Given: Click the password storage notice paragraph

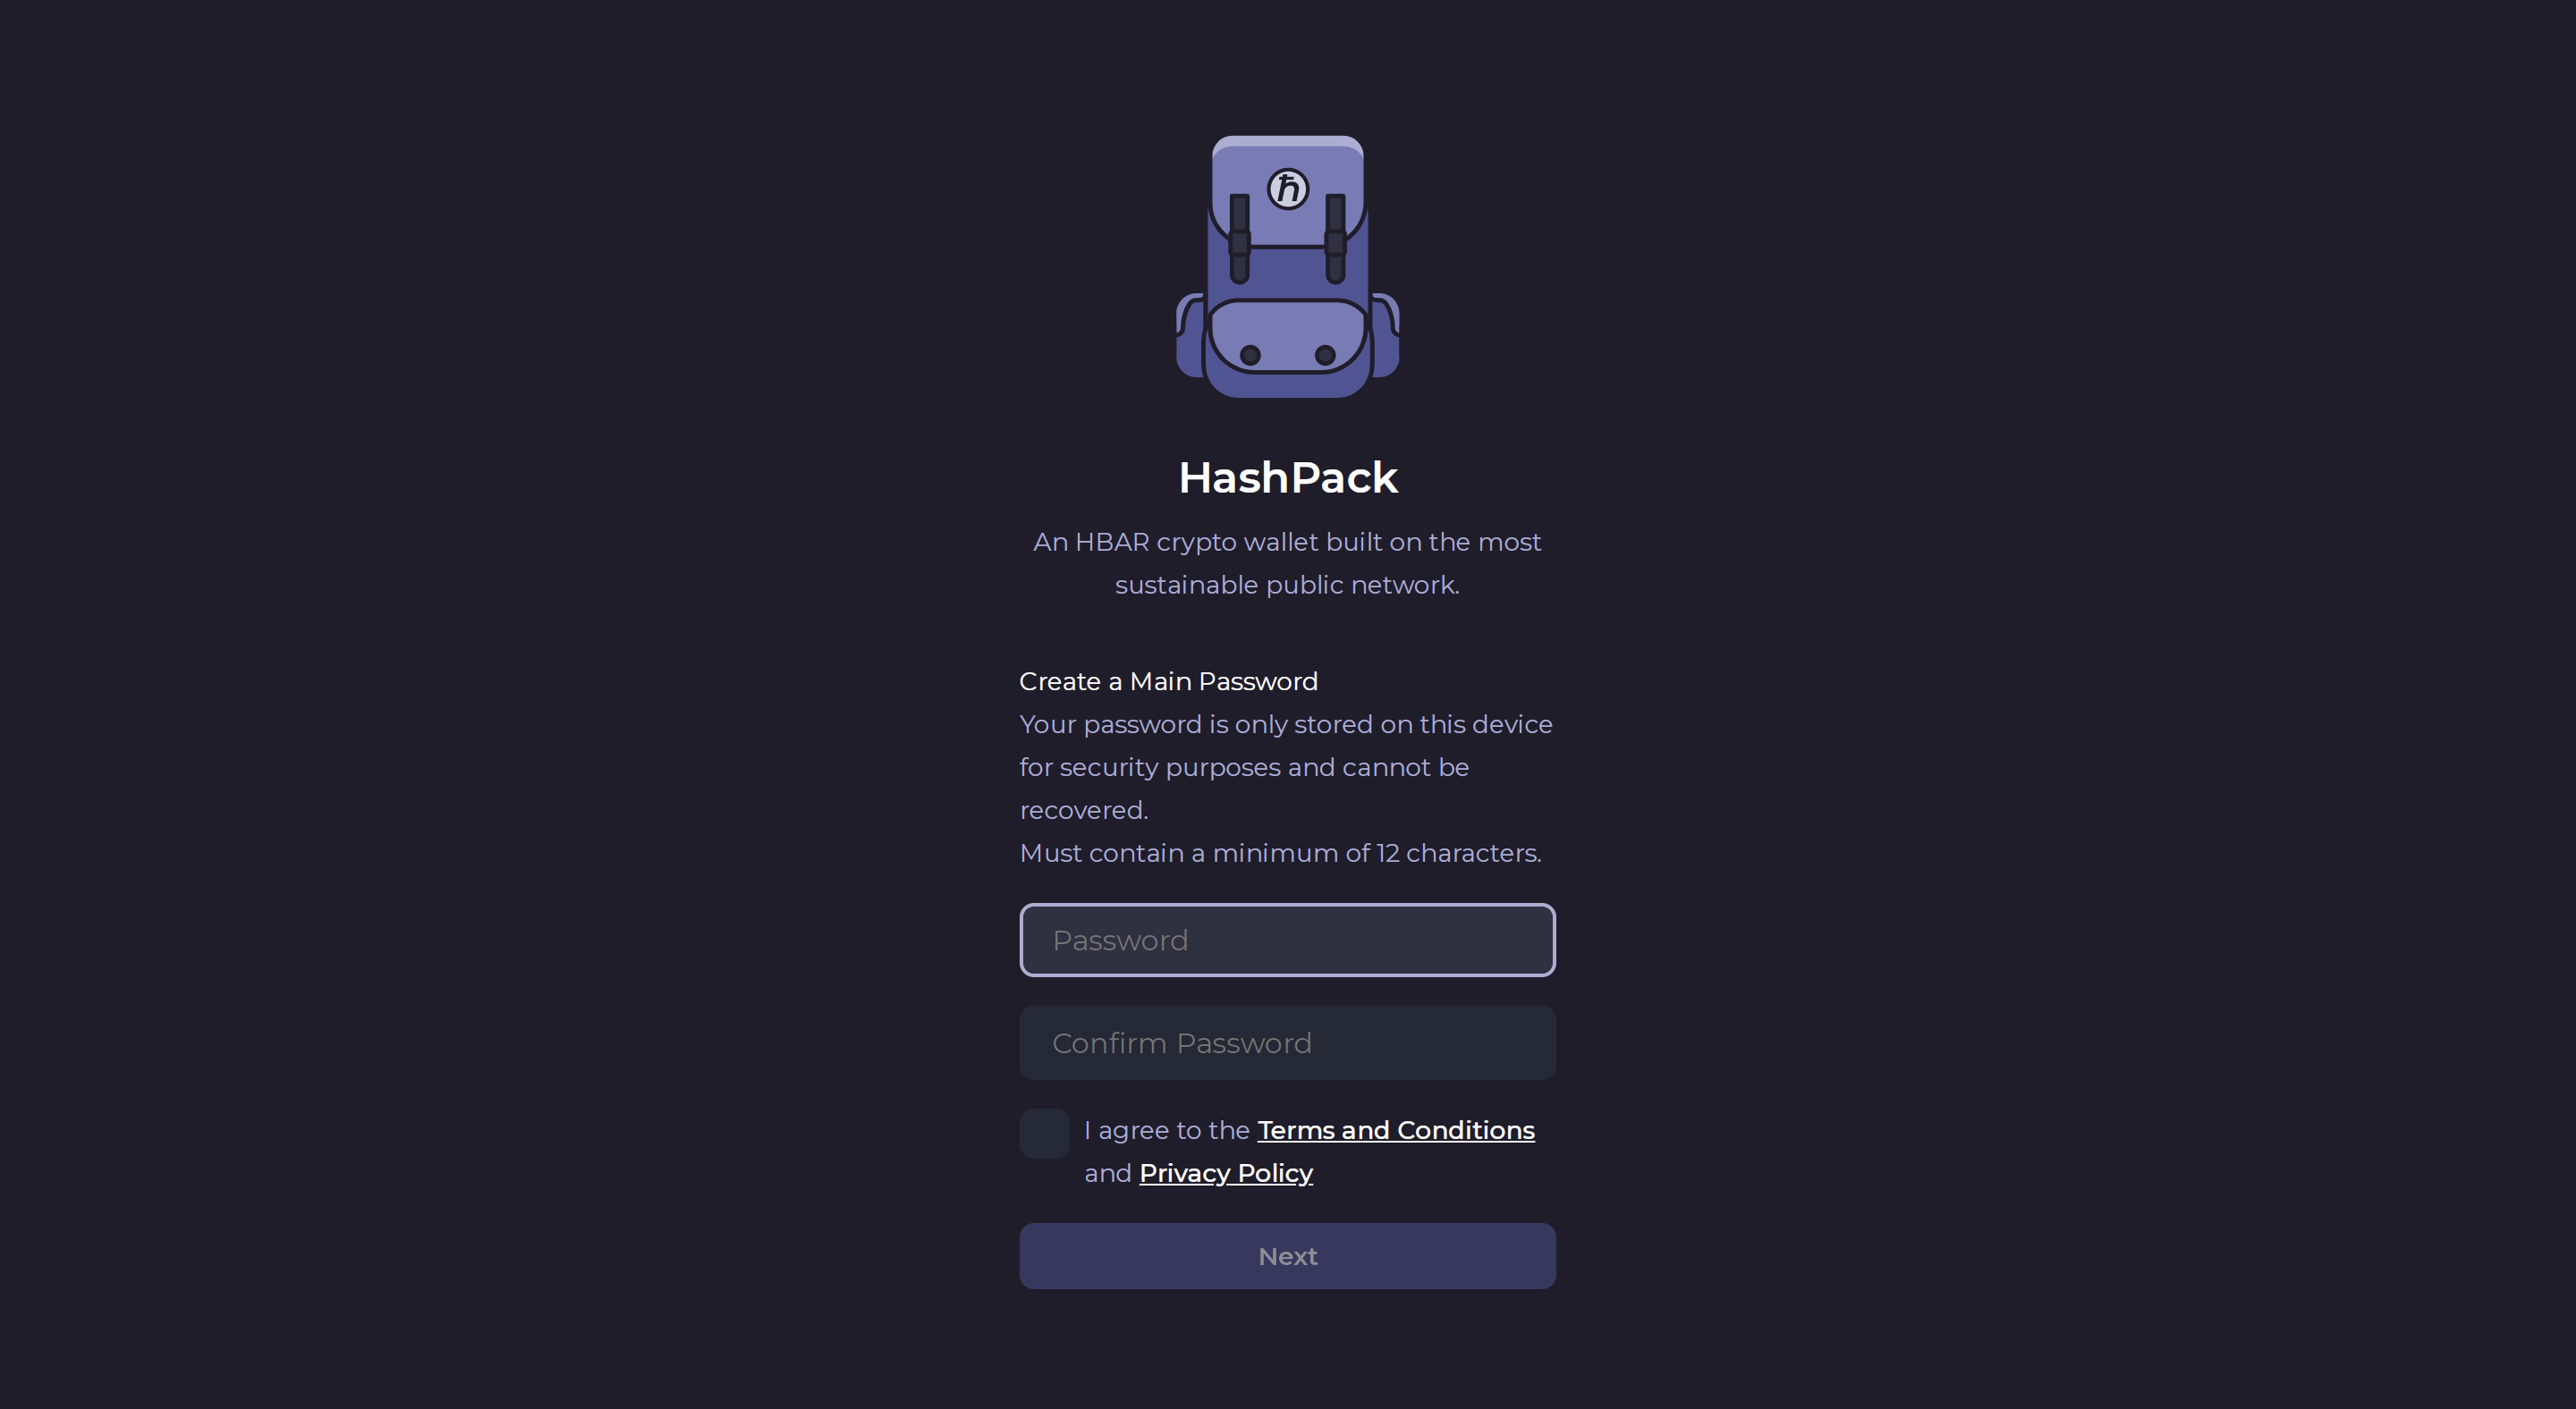Looking at the screenshot, I should [1286, 767].
